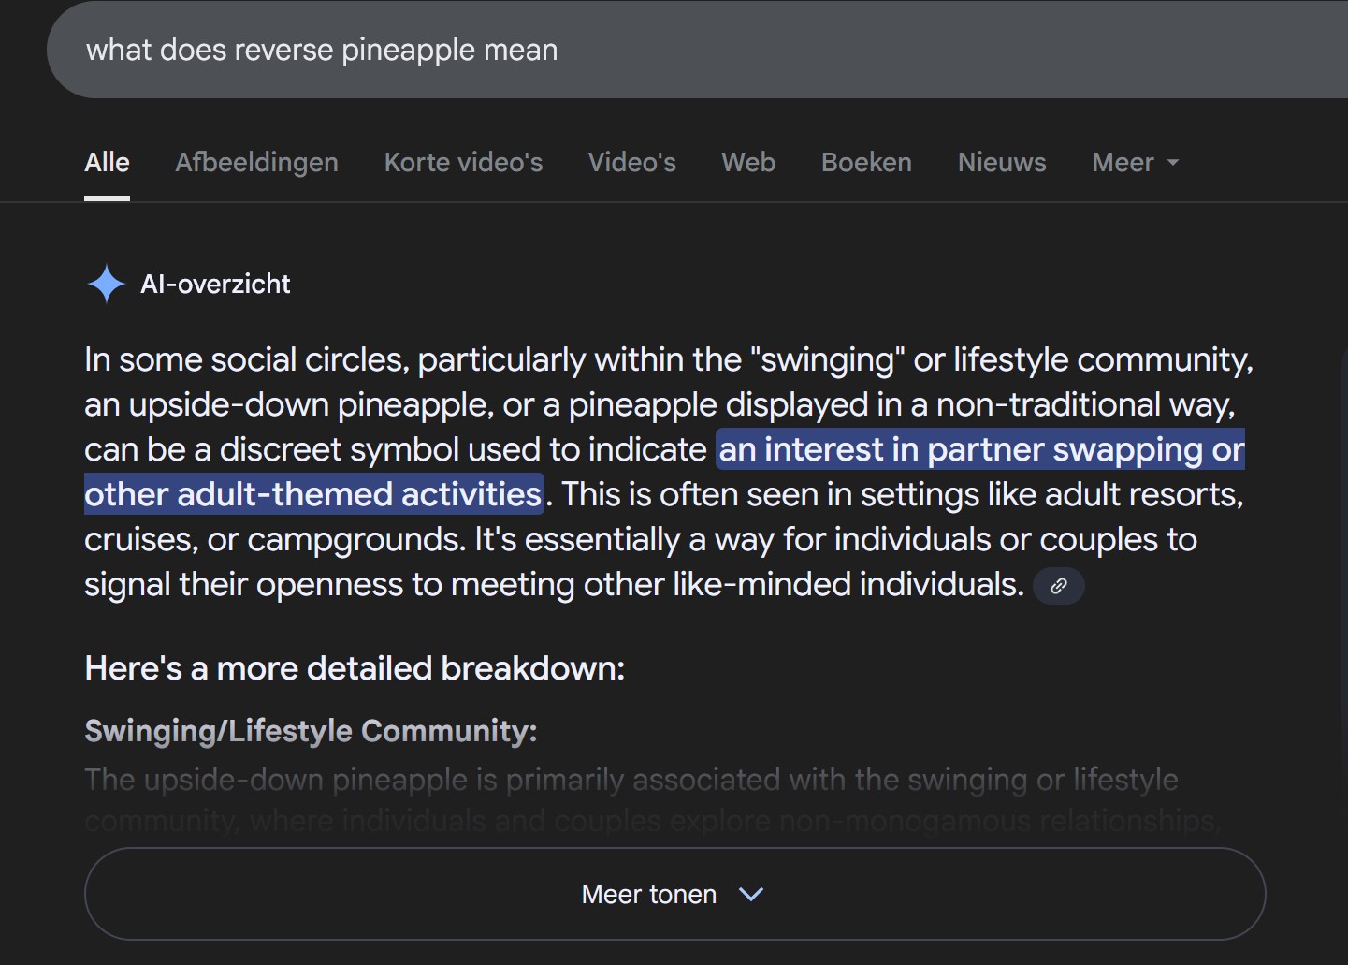
Task: Open the Korte video's tab
Action: pyautogui.click(x=463, y=162)
